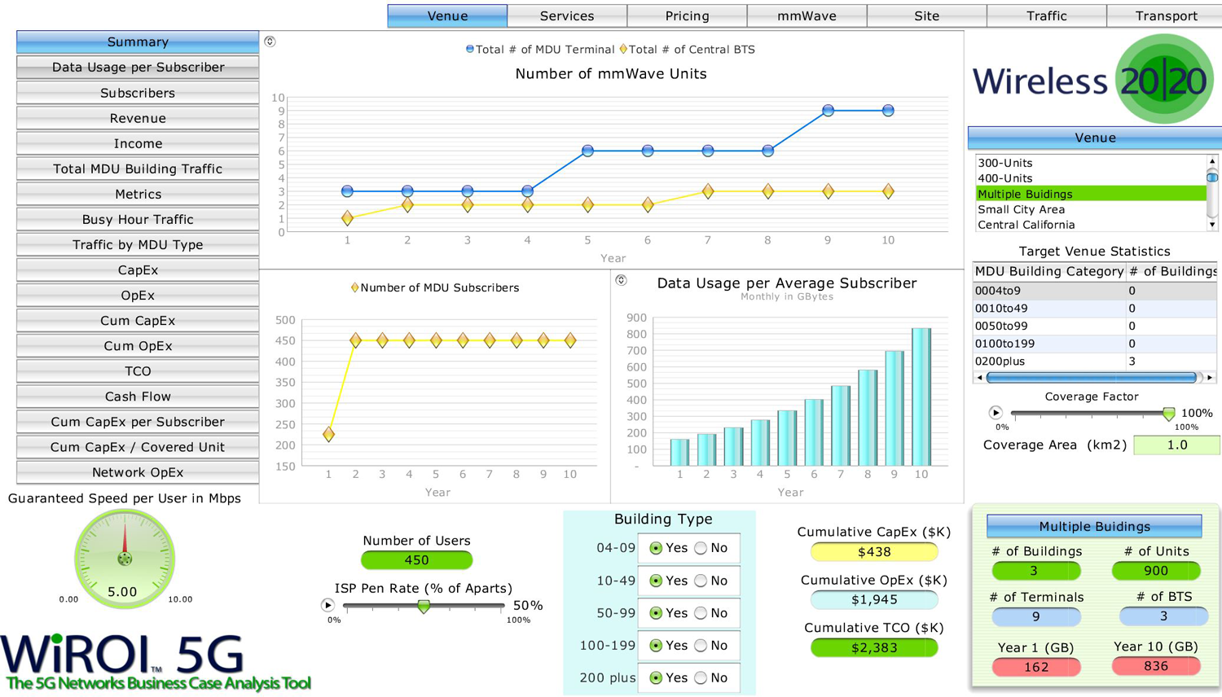Open Data Usage per Subscriber view

[138, 67]
